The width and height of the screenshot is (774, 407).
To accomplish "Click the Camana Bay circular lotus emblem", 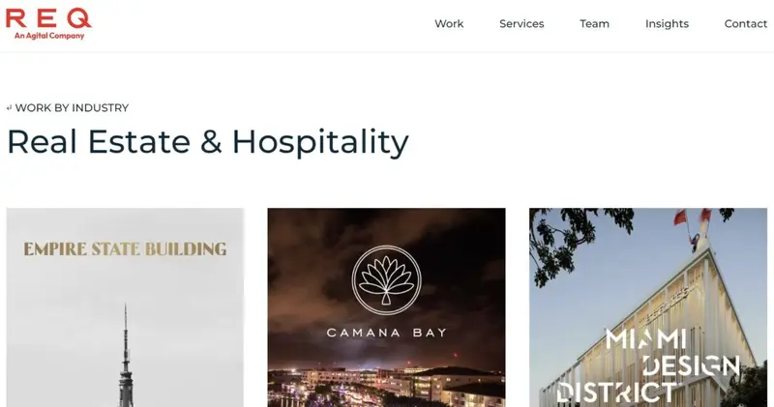I will click(386, 279).
